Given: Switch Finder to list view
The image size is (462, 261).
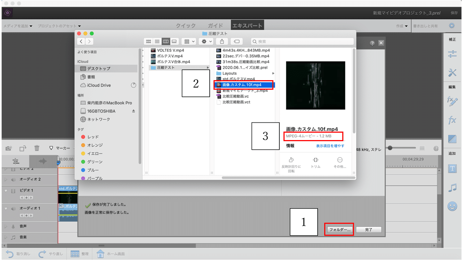Looking at the screenshot, I should click(157, 42).
